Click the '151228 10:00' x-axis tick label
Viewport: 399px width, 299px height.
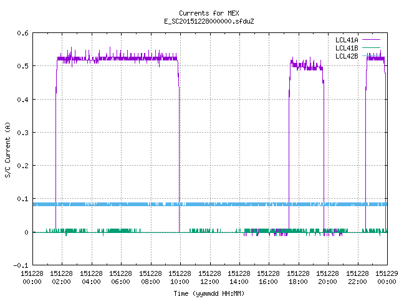point(180,277)
